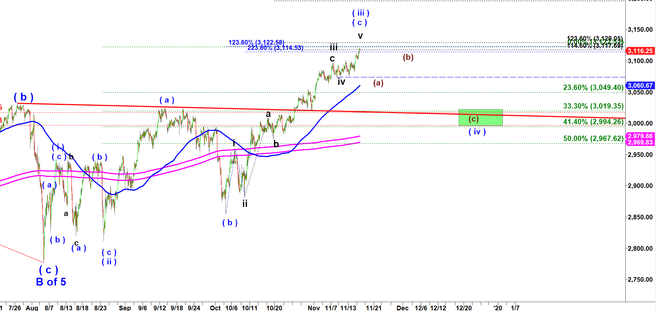Click the red 3,116.25 current price tag

click(x=640, y=51)
